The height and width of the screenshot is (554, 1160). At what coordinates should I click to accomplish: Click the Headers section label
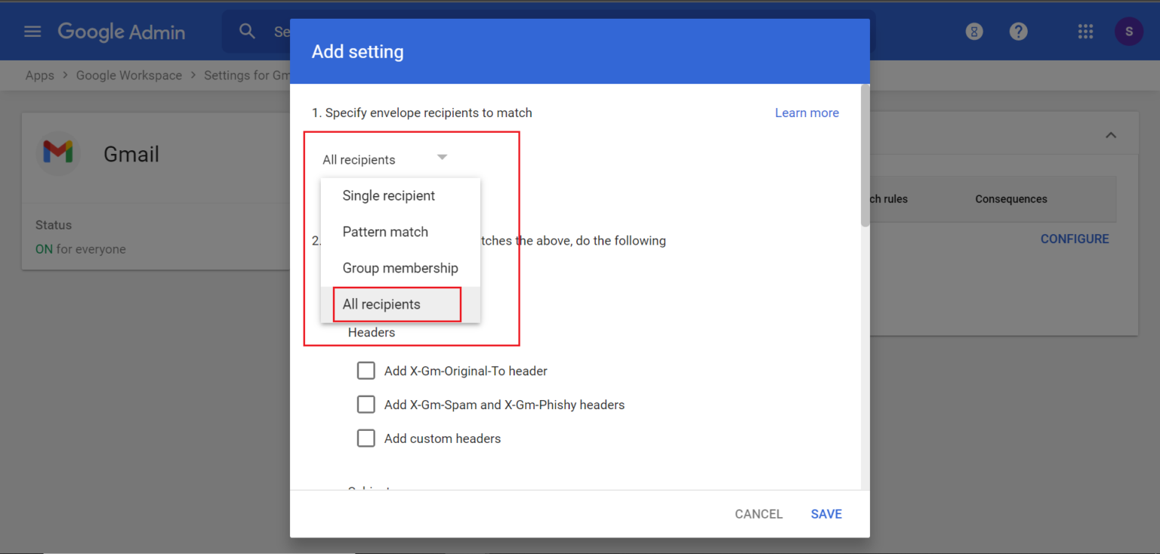372,332
